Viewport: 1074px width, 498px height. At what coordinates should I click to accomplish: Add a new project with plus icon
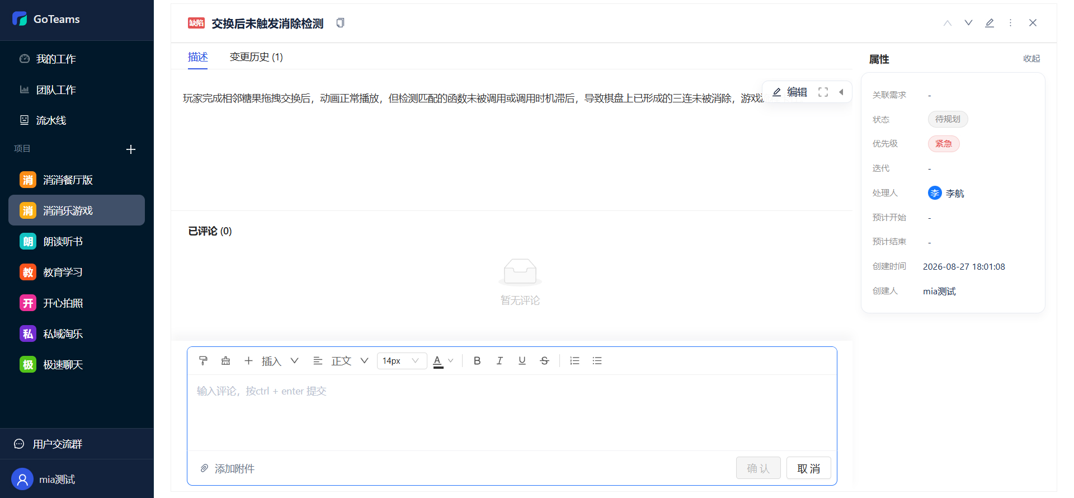click(x=131, y=149)
